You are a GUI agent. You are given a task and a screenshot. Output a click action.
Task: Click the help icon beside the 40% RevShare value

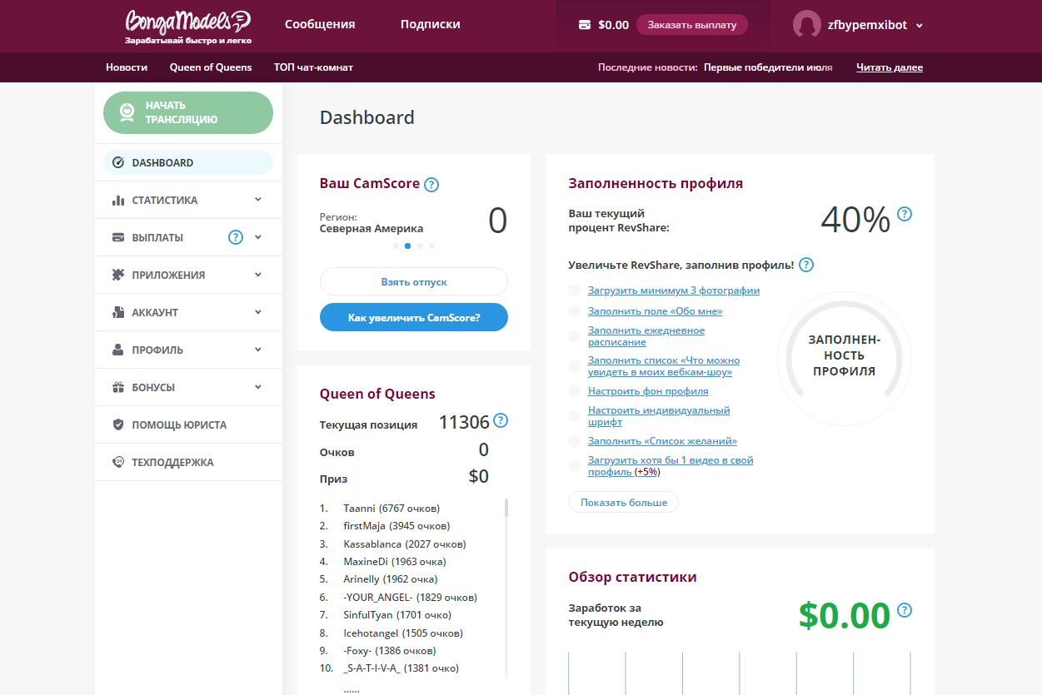(905, 214)
